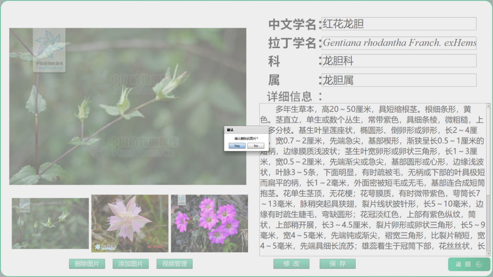Click inside the 详细信息 description text area
The width and height of the screenshot is (493, 277).
[x=372, y=179]
